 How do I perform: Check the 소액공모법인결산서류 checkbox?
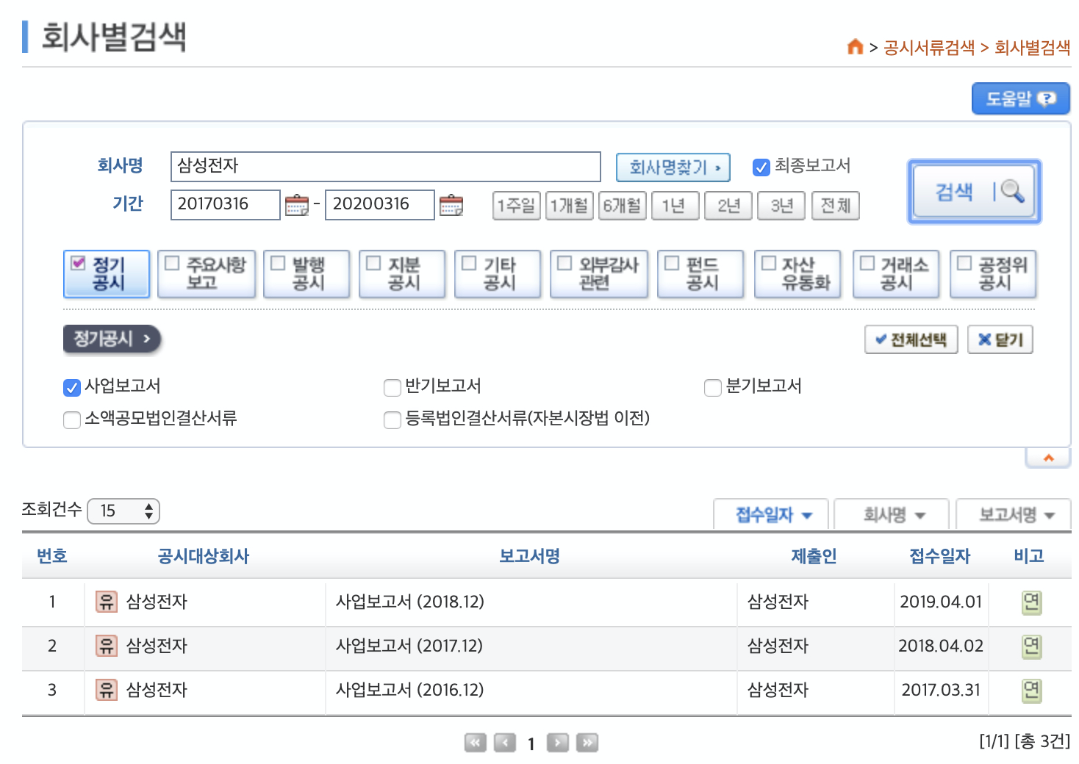[x=71, y=419]
